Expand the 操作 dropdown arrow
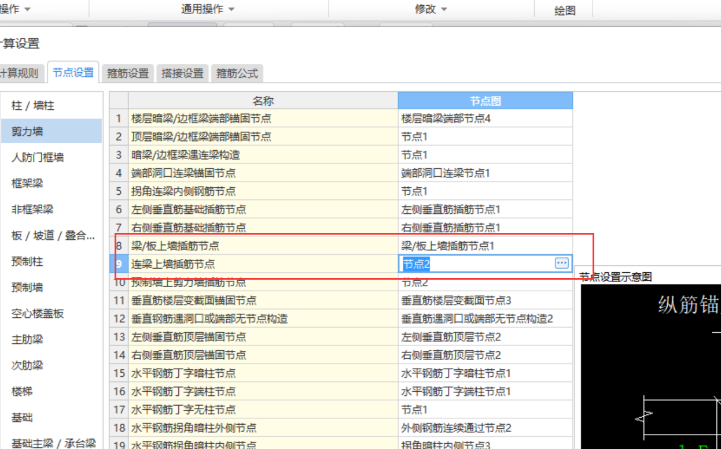Screen dimensions: 721x449 click(27, 10)
